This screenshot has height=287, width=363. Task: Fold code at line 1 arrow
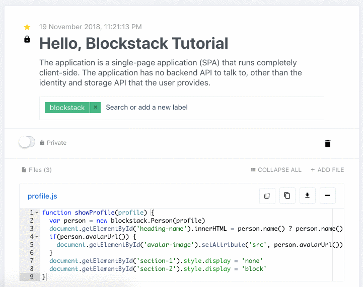37,213
